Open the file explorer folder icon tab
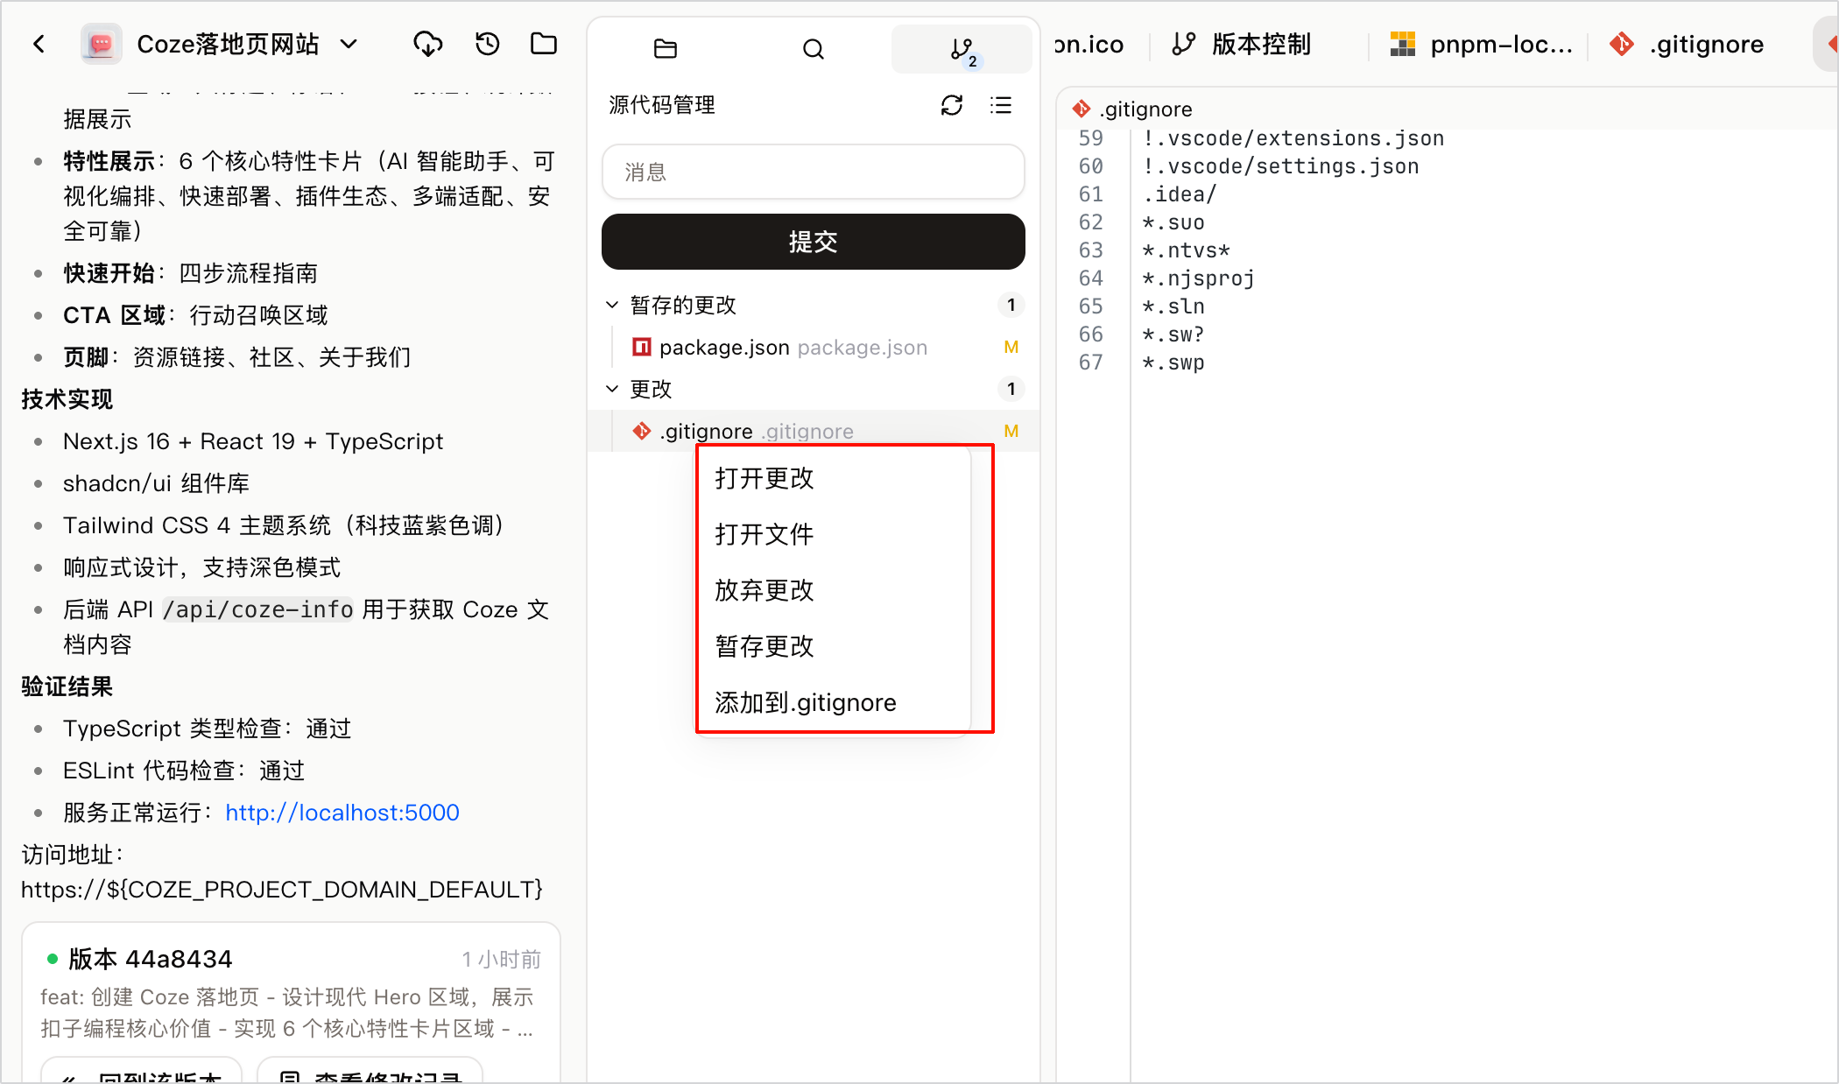Image resolution: width=1839 pixels, height=1084 pixels. click(666, 49)
